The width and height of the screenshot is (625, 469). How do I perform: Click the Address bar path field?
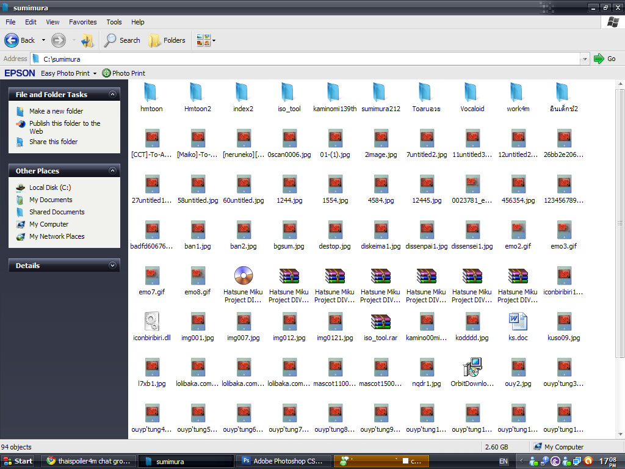[x=305, y=59]
